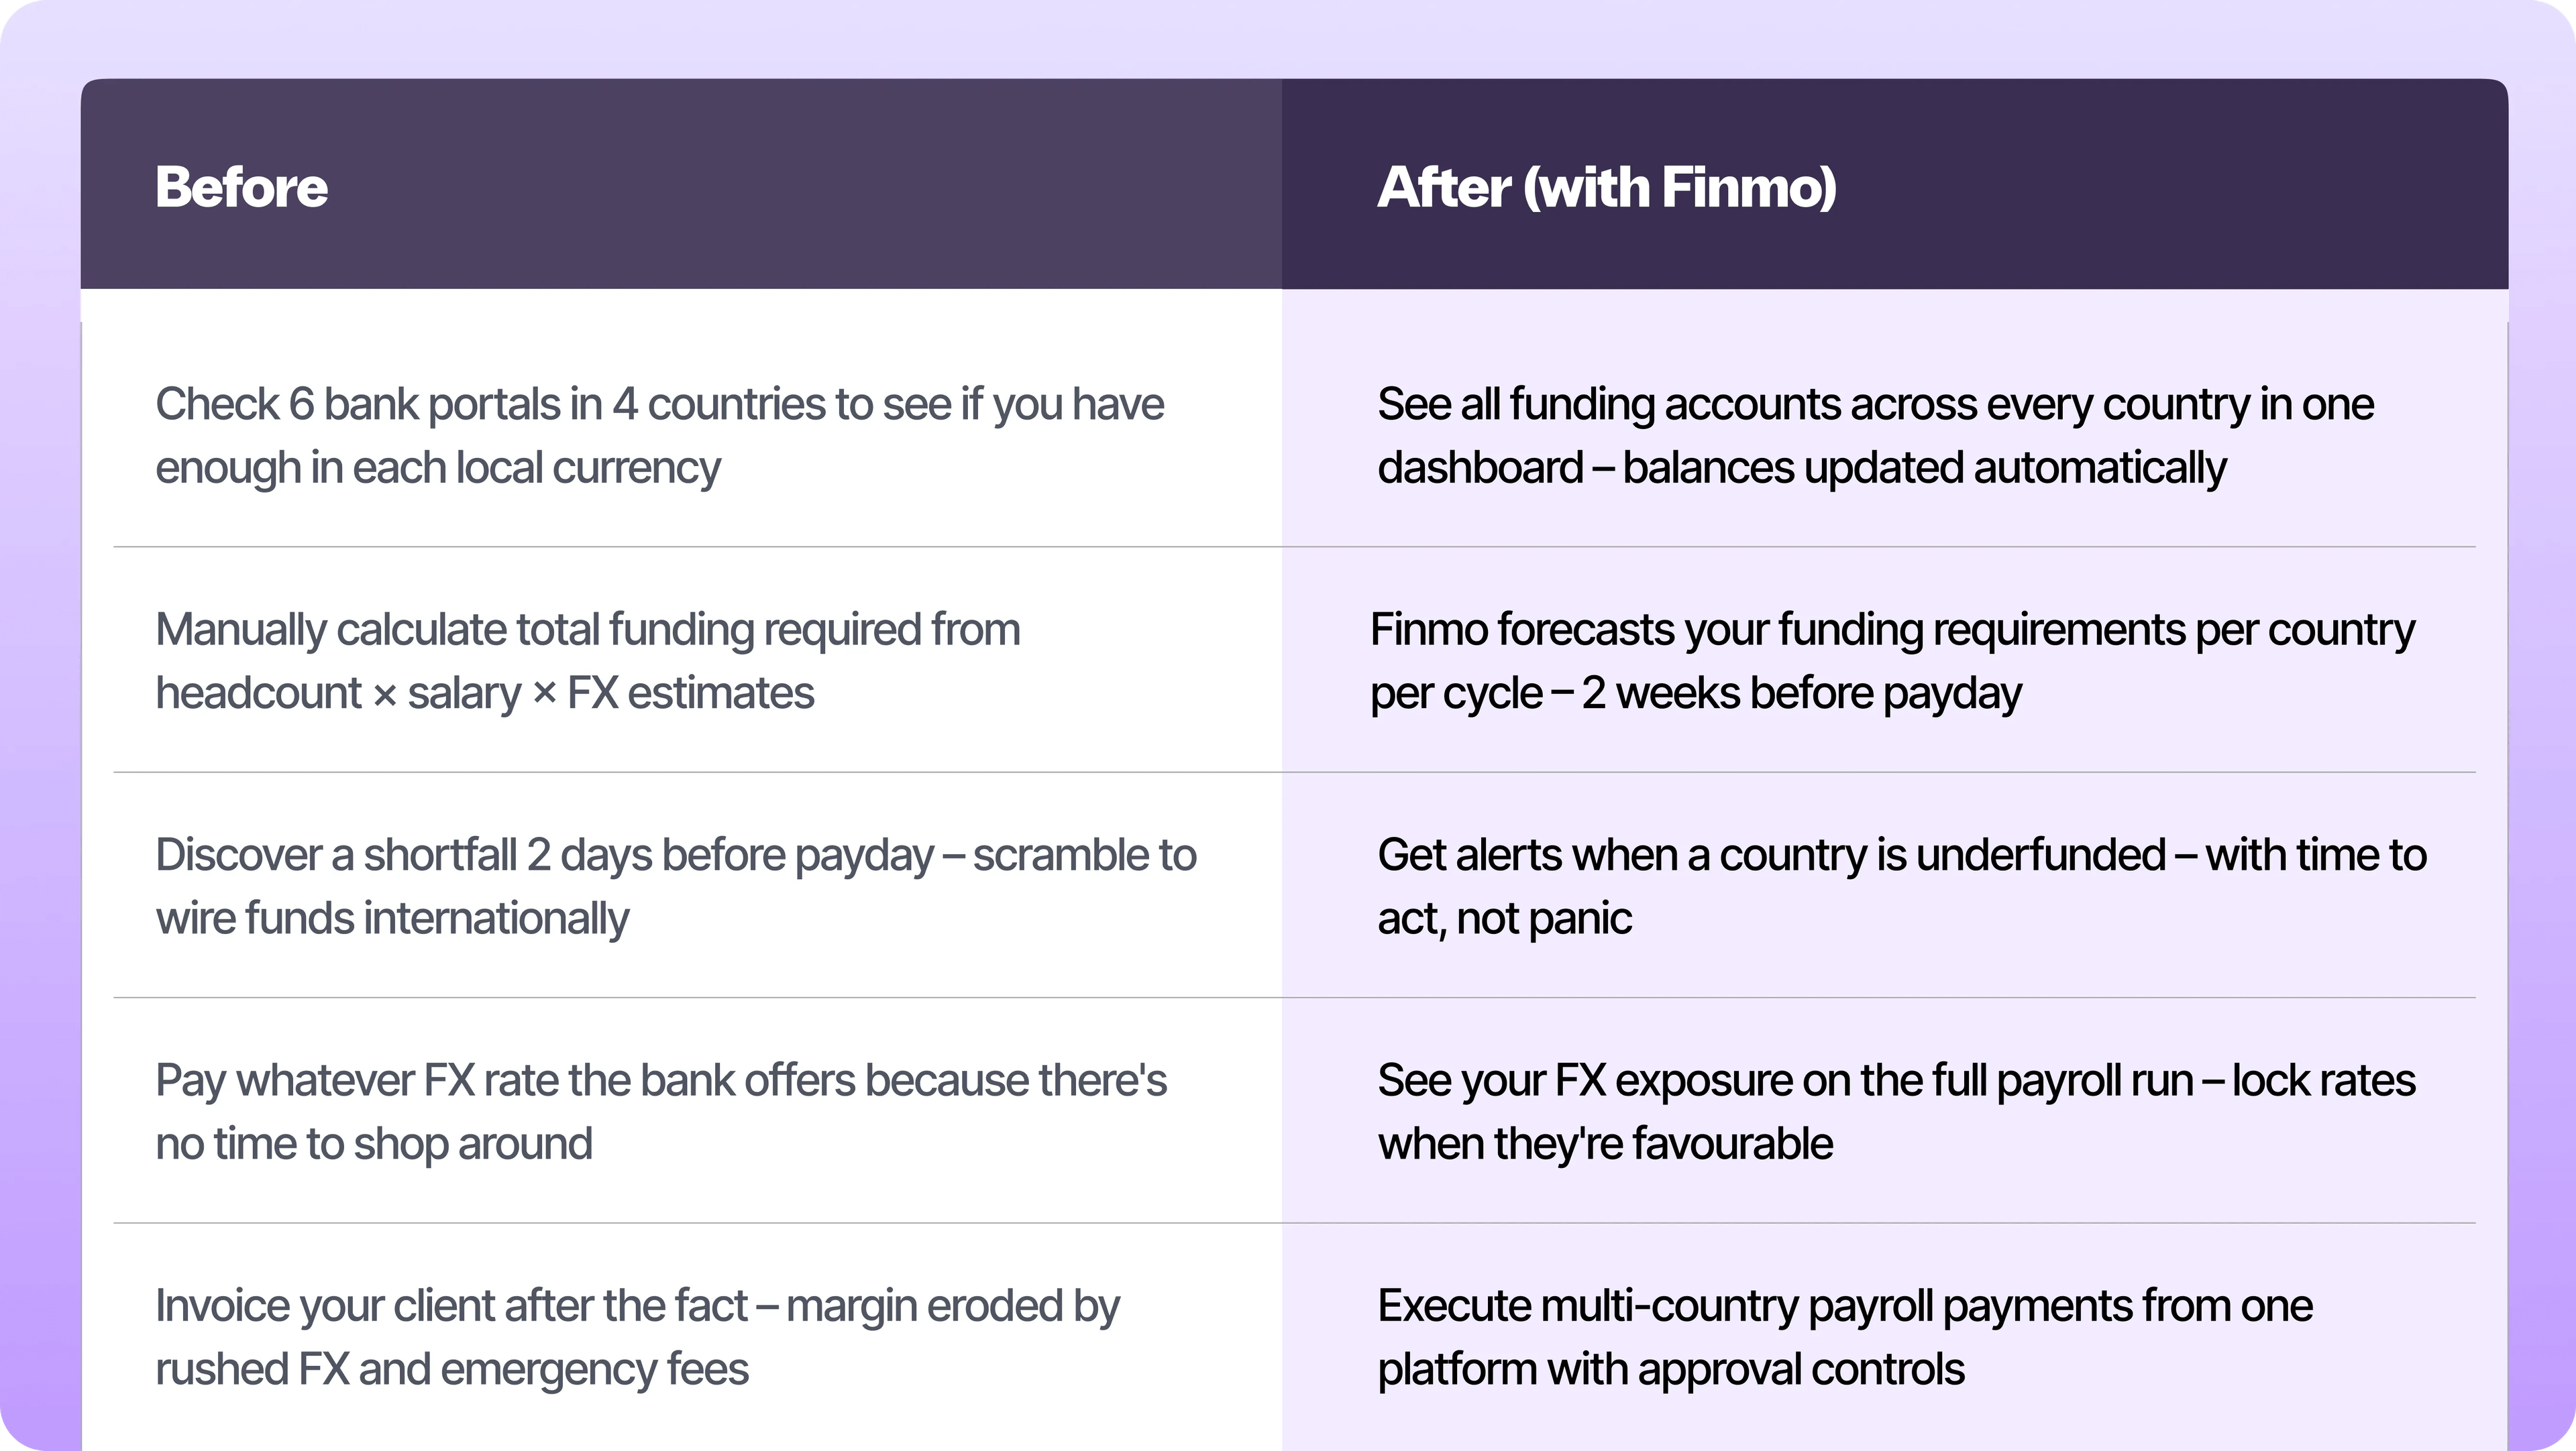
Task: Select the "wire funds internationally" text
Action: (392, 919)
